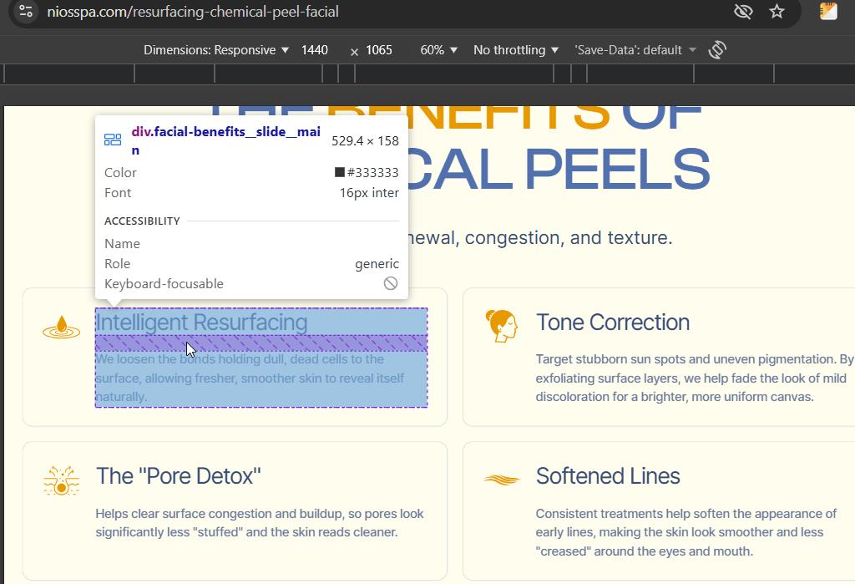855x584 pixels.
Task: Open the orange extension icon in browser toolbar
Action: pyautogui.click(x=828, y=12)
